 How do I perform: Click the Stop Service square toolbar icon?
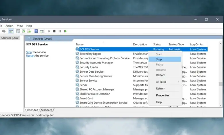click(54, 31)
